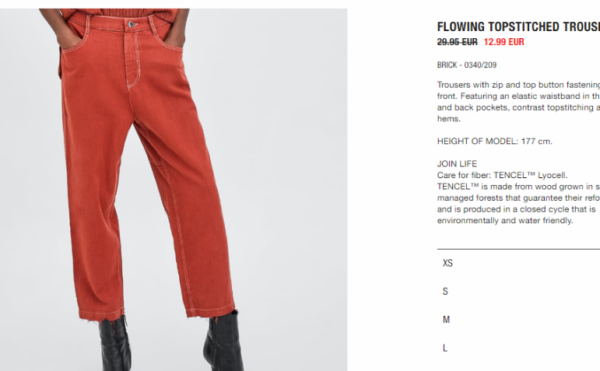The image size is (600, 371).
Task: Click the BRICK - 0340/209 color reference
Action: (467, 65)
